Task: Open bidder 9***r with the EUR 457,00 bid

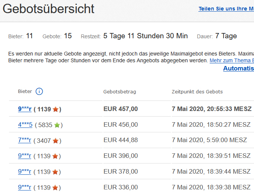Action: (x=24, y=109)
